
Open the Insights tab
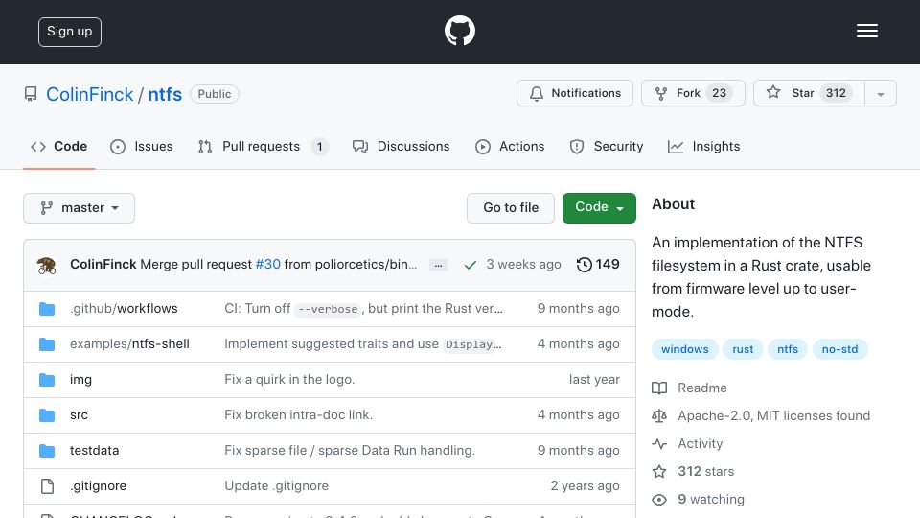click(704, 146)
